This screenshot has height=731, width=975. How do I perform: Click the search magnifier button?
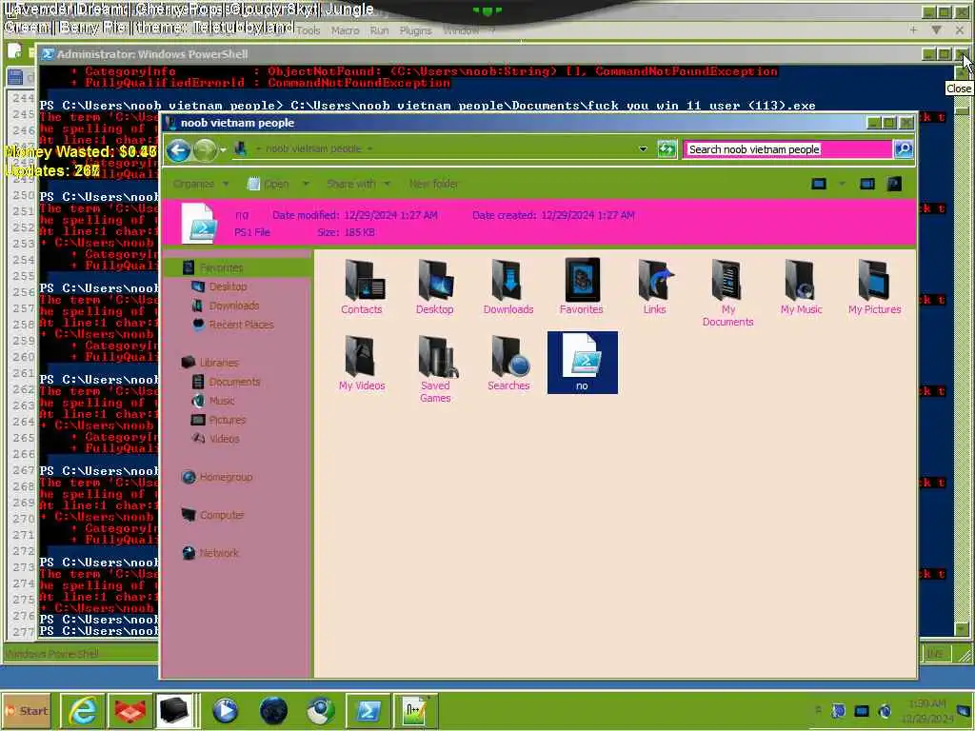click(x=903, y=149)
